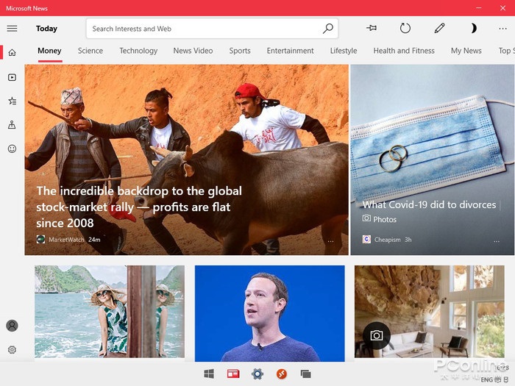
Task: Click the Cheapism source label
Action: click(x=387, y=240)
